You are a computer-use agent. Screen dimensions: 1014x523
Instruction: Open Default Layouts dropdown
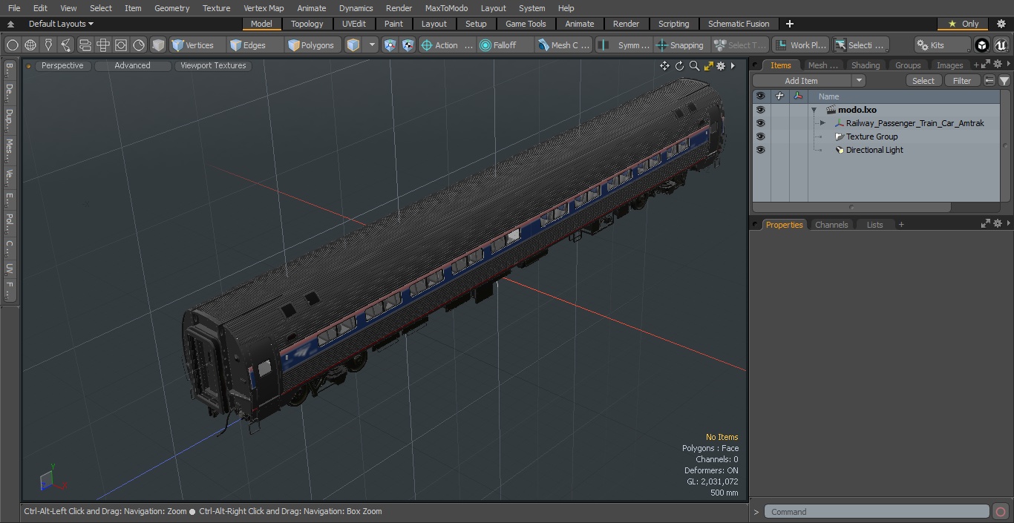[61, 24]
